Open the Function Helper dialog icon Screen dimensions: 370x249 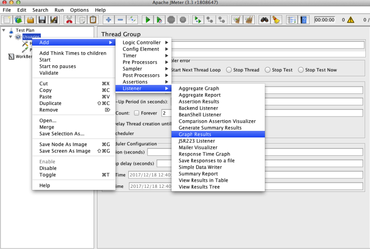tap(291, 20)
